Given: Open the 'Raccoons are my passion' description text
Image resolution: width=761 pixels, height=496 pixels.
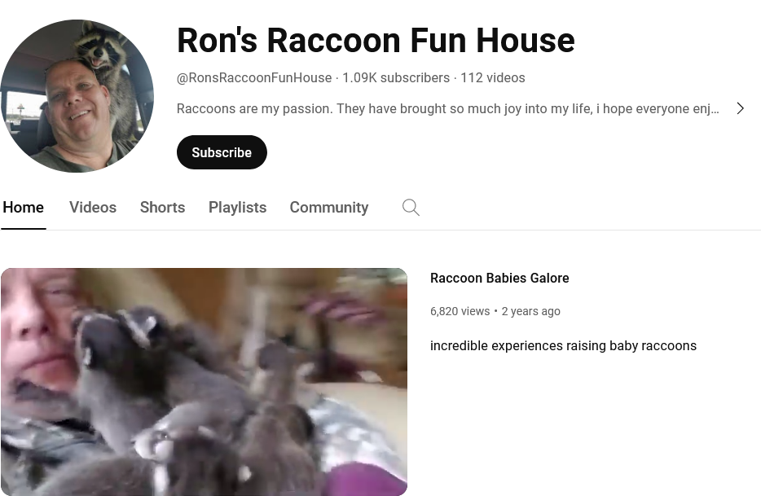Looking at the screenshot, I should [x=447, y=108].
